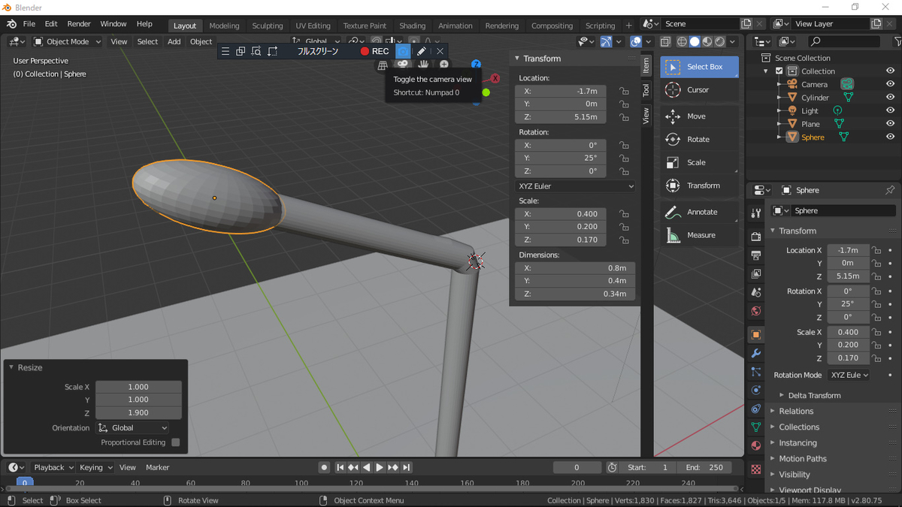
Task: Open the Active Tool settings tab
Action: (756, 213)
